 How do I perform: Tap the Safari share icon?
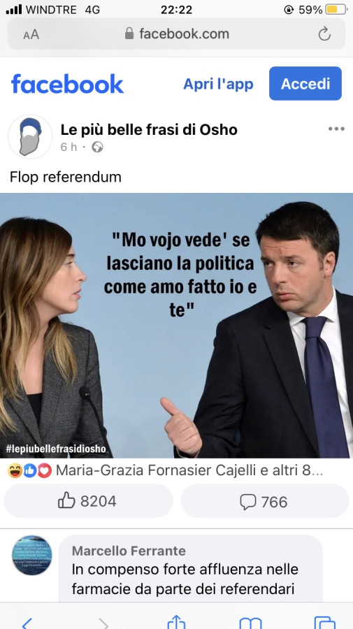[x=176, y=622]
